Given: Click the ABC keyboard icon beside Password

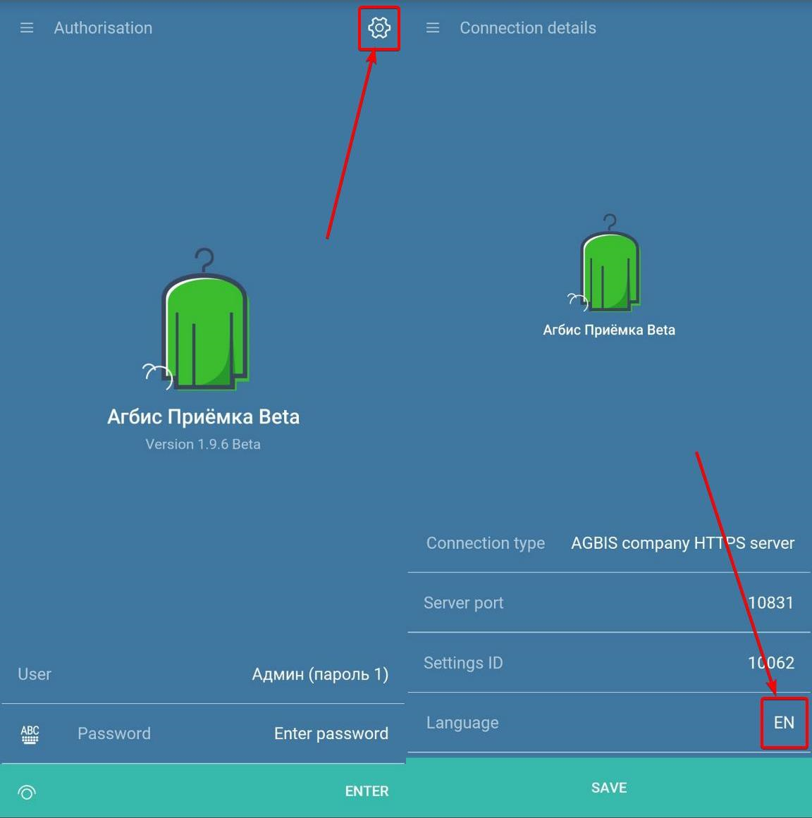Looking at the screenshot, I should (30, 734).
